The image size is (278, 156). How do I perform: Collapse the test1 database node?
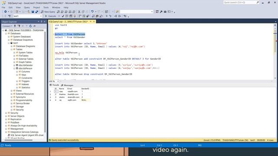point(9,43)
